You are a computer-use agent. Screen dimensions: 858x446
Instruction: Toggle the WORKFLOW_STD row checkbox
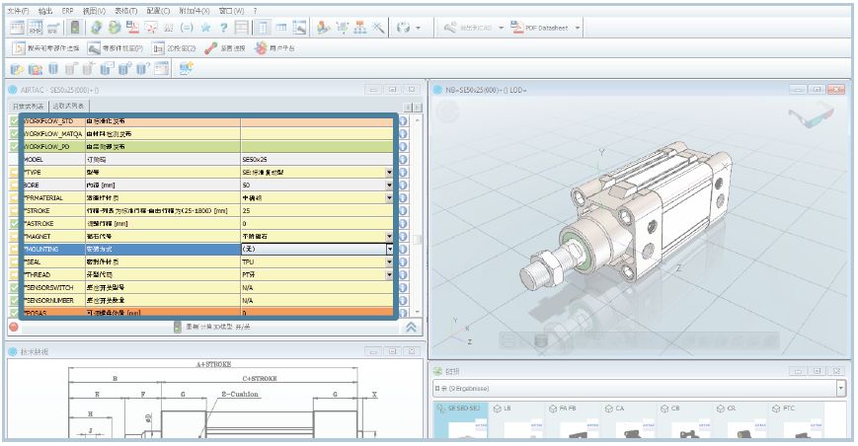coord(14,120)
